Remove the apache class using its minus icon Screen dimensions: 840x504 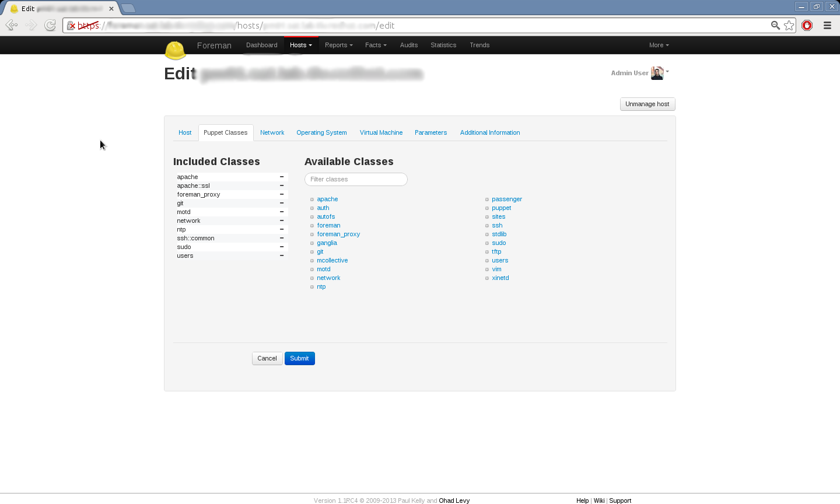point(282,177)
